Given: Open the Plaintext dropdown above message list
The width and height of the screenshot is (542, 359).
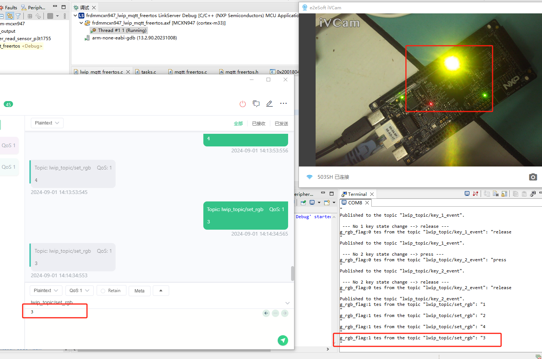Looking at the screenshot, I should 47,123.
